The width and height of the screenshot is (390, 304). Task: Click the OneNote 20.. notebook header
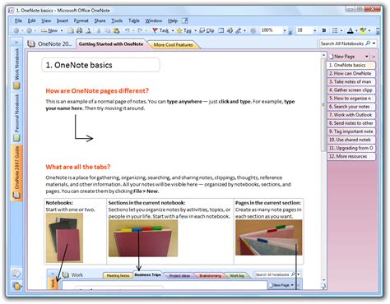click(50, 44)
